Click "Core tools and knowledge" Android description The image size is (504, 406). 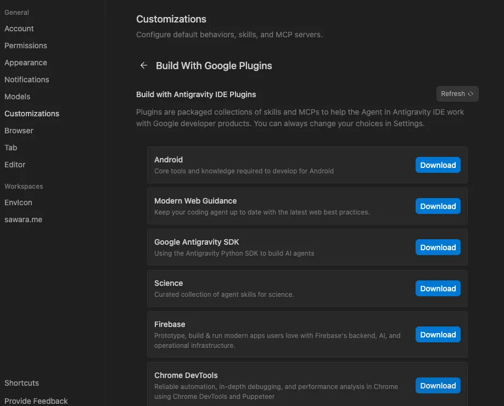244,171
